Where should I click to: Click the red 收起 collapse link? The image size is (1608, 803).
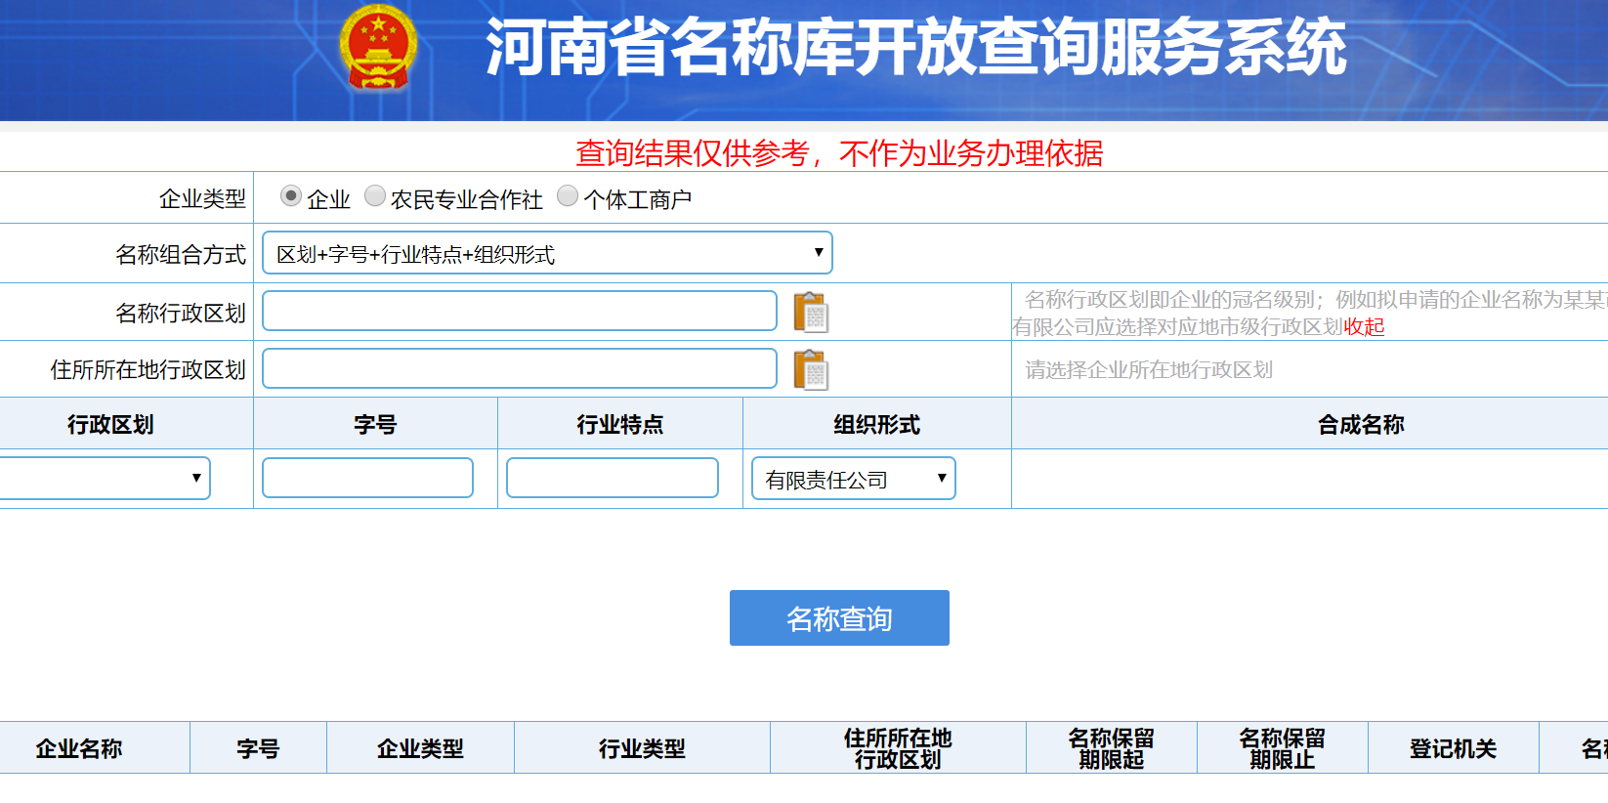click(x=1365, y=327)
